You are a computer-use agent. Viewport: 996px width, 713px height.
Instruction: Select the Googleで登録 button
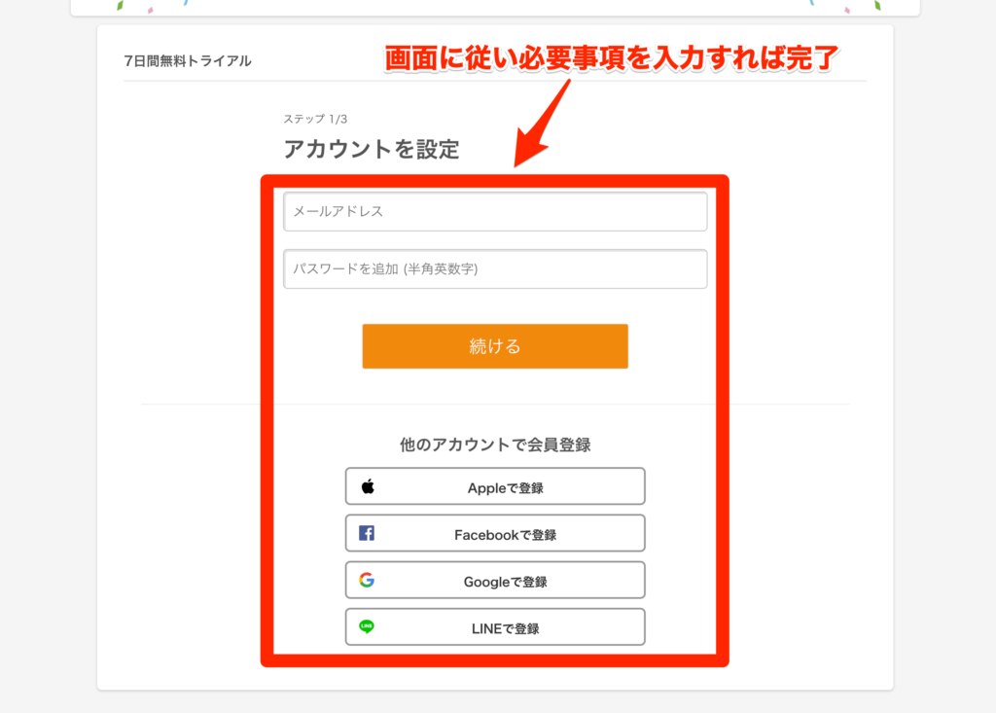pyautogui.click(x=495, y=579)
